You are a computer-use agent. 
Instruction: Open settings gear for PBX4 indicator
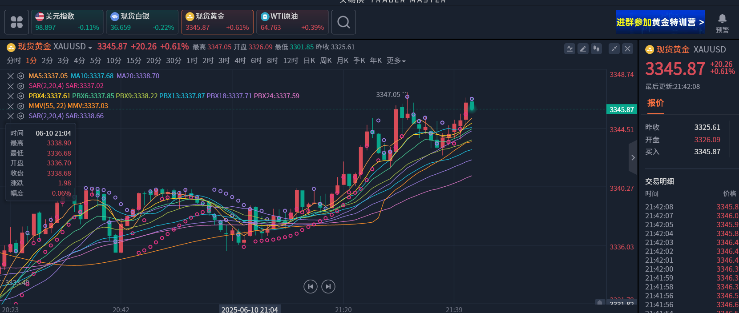20,96
